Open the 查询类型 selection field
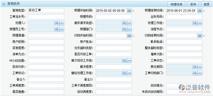213x96 pixels. pos(46,11)
